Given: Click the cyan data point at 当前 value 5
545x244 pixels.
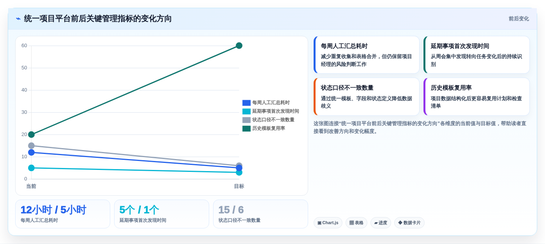Looking at the screenshot, I should click(31, 168).
